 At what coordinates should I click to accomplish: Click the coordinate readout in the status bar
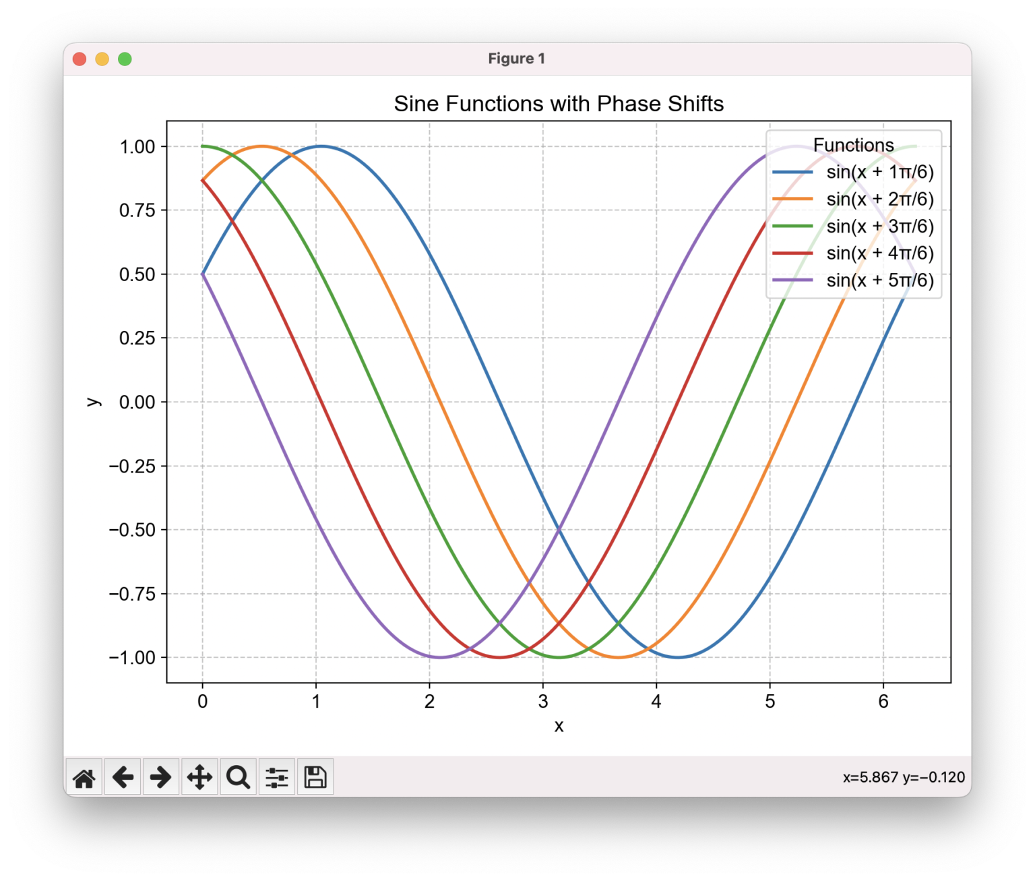pos(903,777)
